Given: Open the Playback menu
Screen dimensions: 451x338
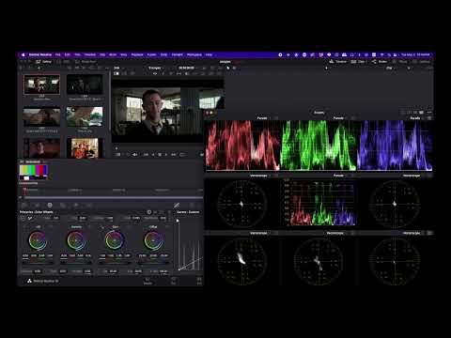Looking at the screenshot, I should [x=137, y=54].
